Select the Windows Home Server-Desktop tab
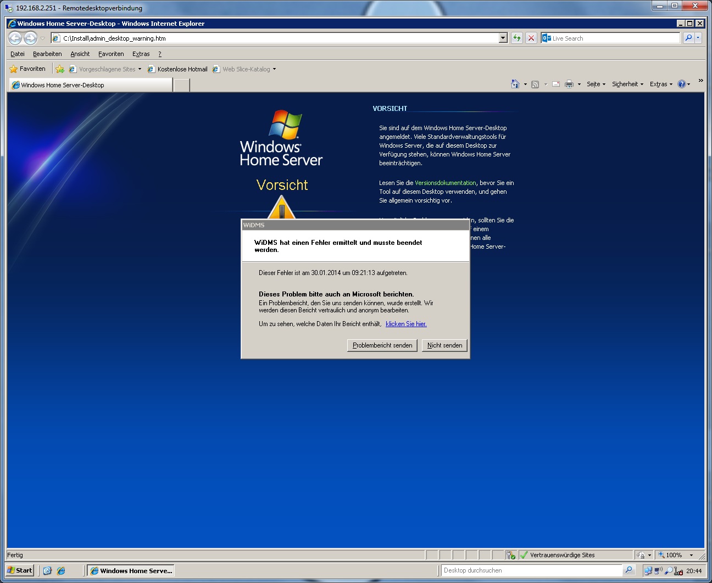 (x=91, y=85)
